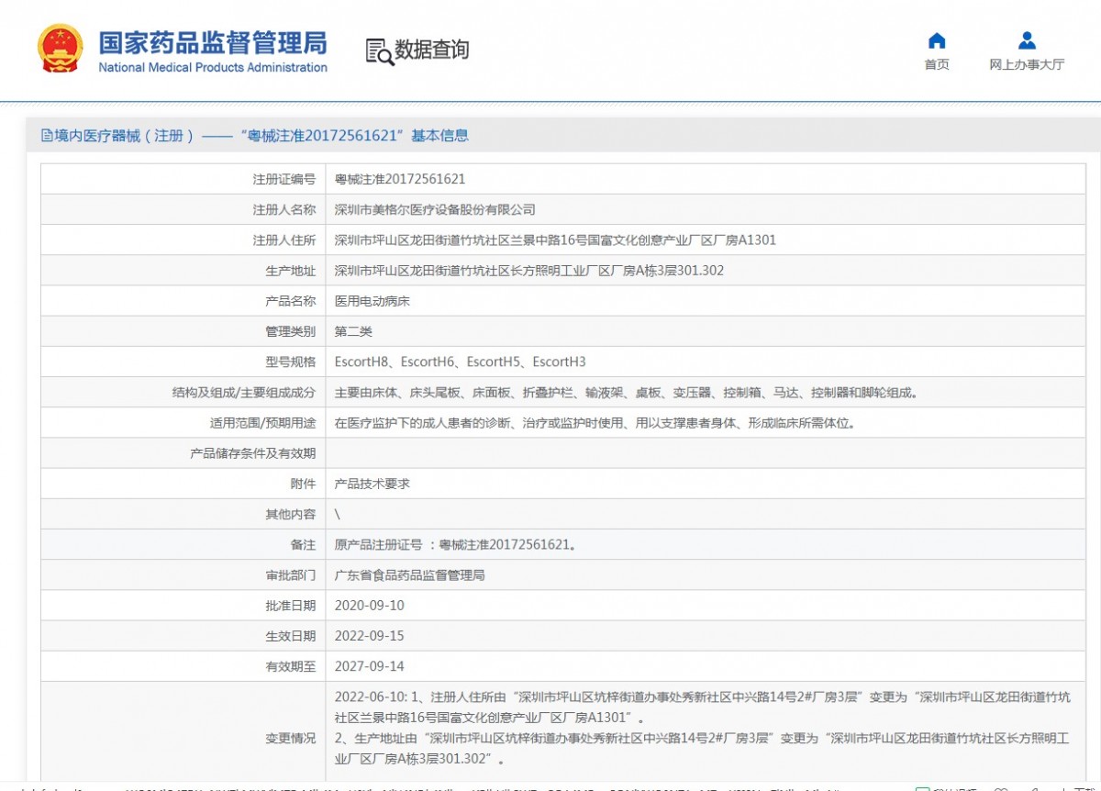Click the expiry date 2027-09-14
Image resolution: width=1101 pixels, height=791 pixels.
click(x=370, y=667)
